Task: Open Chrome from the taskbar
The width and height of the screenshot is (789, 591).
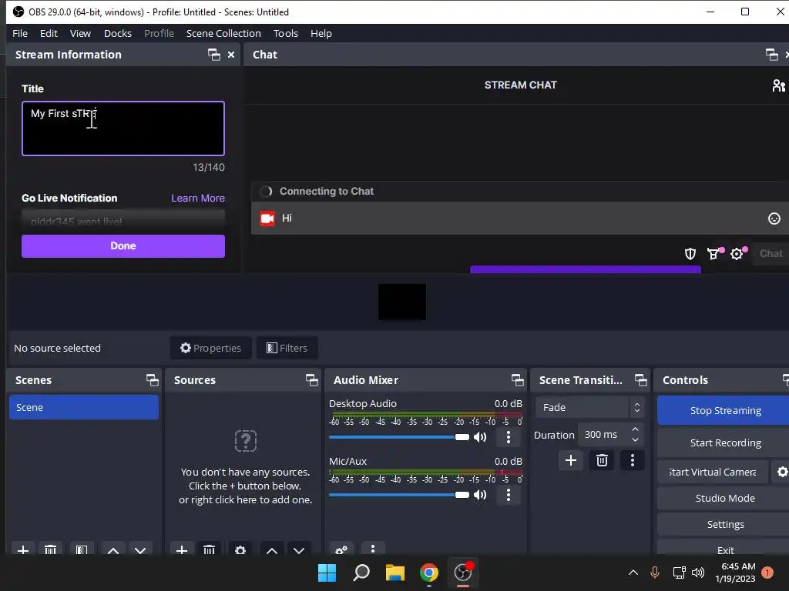Action: (428, 573)
